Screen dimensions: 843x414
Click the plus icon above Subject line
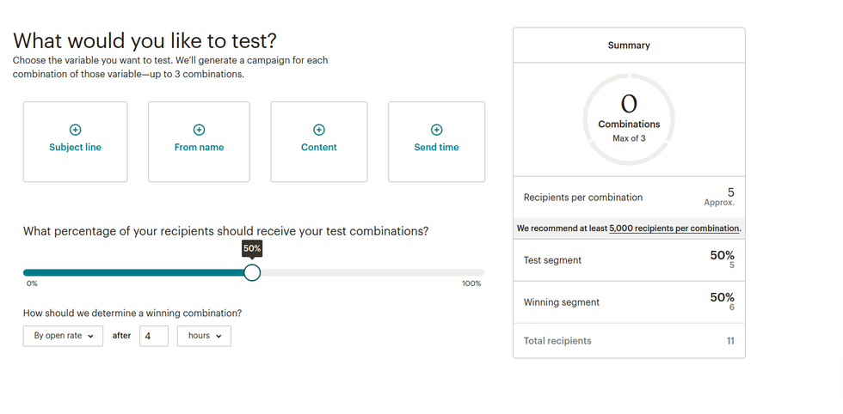pos(75,130)
